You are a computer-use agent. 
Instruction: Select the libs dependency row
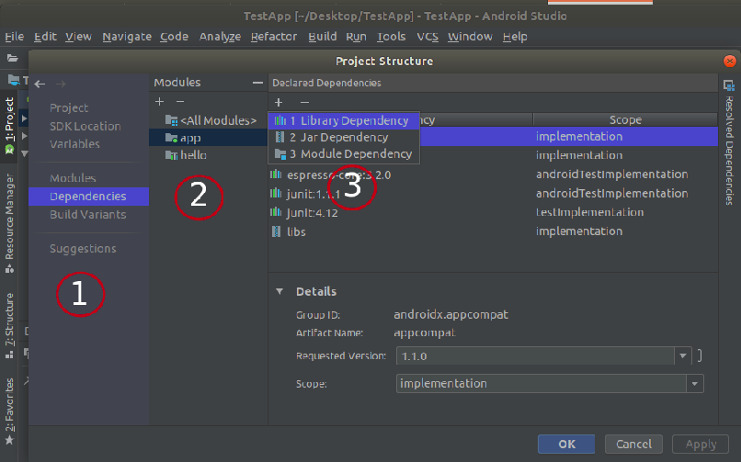coord(493,231)
